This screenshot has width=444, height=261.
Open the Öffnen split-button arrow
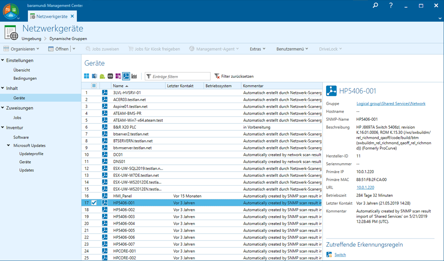coord(74,49)
